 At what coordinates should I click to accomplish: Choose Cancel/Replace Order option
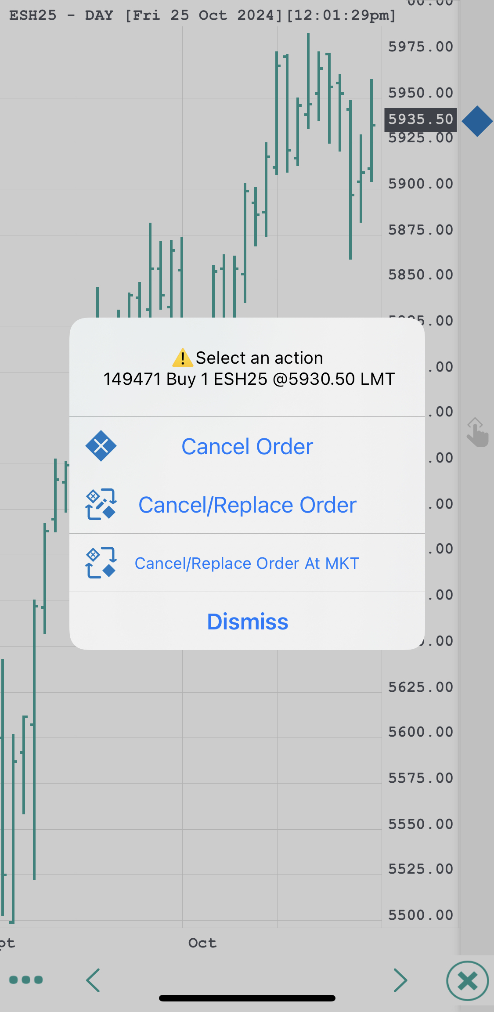point(247,505)
